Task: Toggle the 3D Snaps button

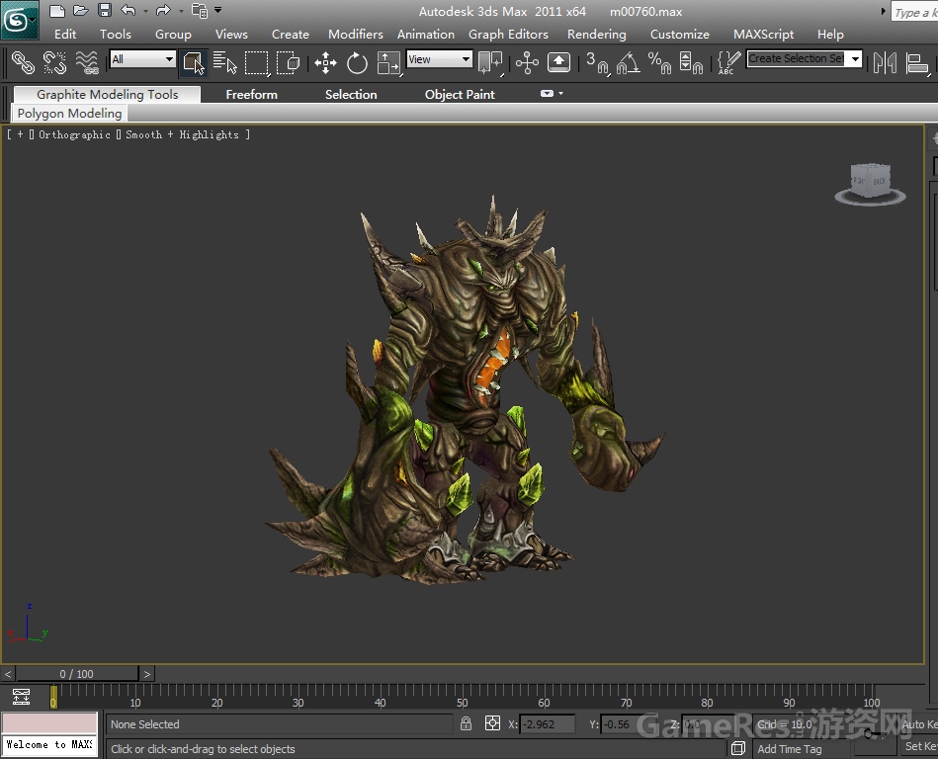Action: click(596, 63)
